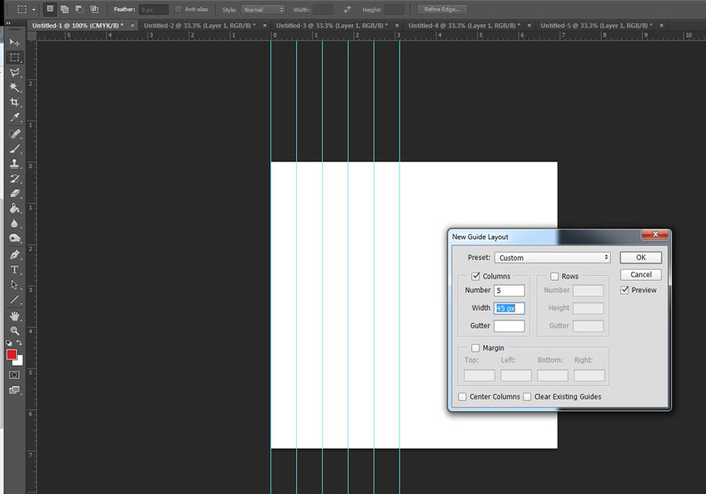Turn off the Preview checkbox
The height and width of the screenshot is (494, 706).
[x=625, y=291]
